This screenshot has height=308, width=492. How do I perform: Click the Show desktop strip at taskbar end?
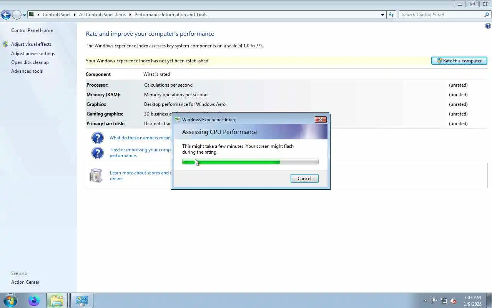pos(489,301)
